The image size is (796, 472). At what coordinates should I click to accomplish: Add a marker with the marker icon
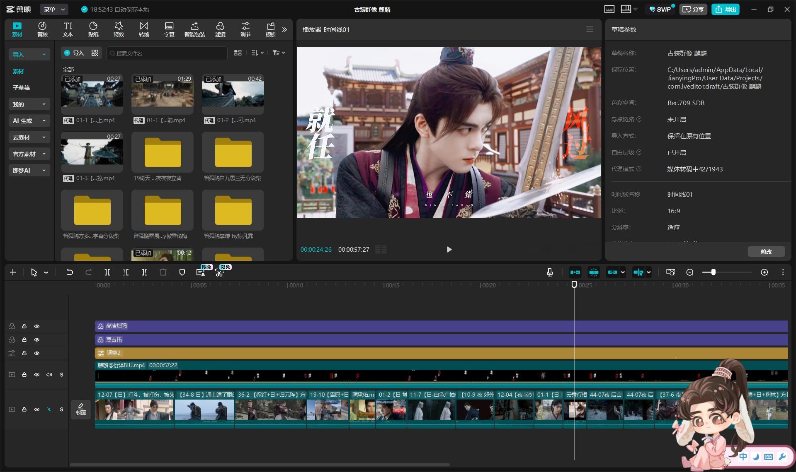tap(182, 272)
